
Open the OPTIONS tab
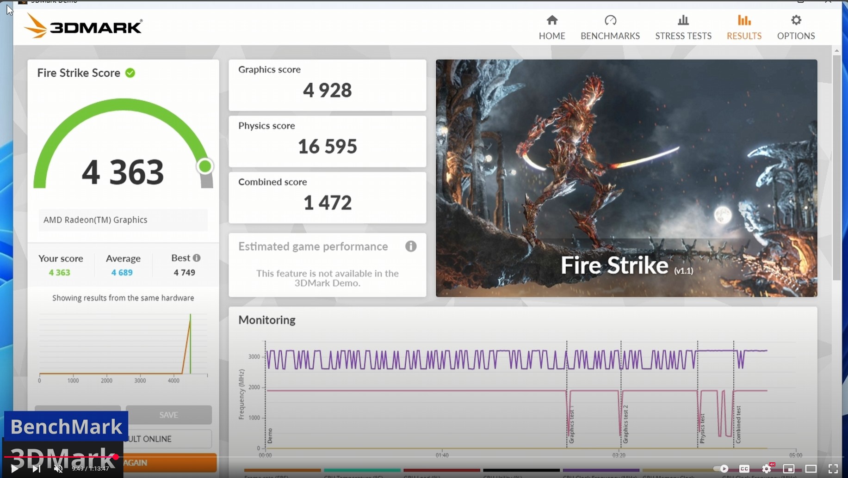tap(796, 27)
